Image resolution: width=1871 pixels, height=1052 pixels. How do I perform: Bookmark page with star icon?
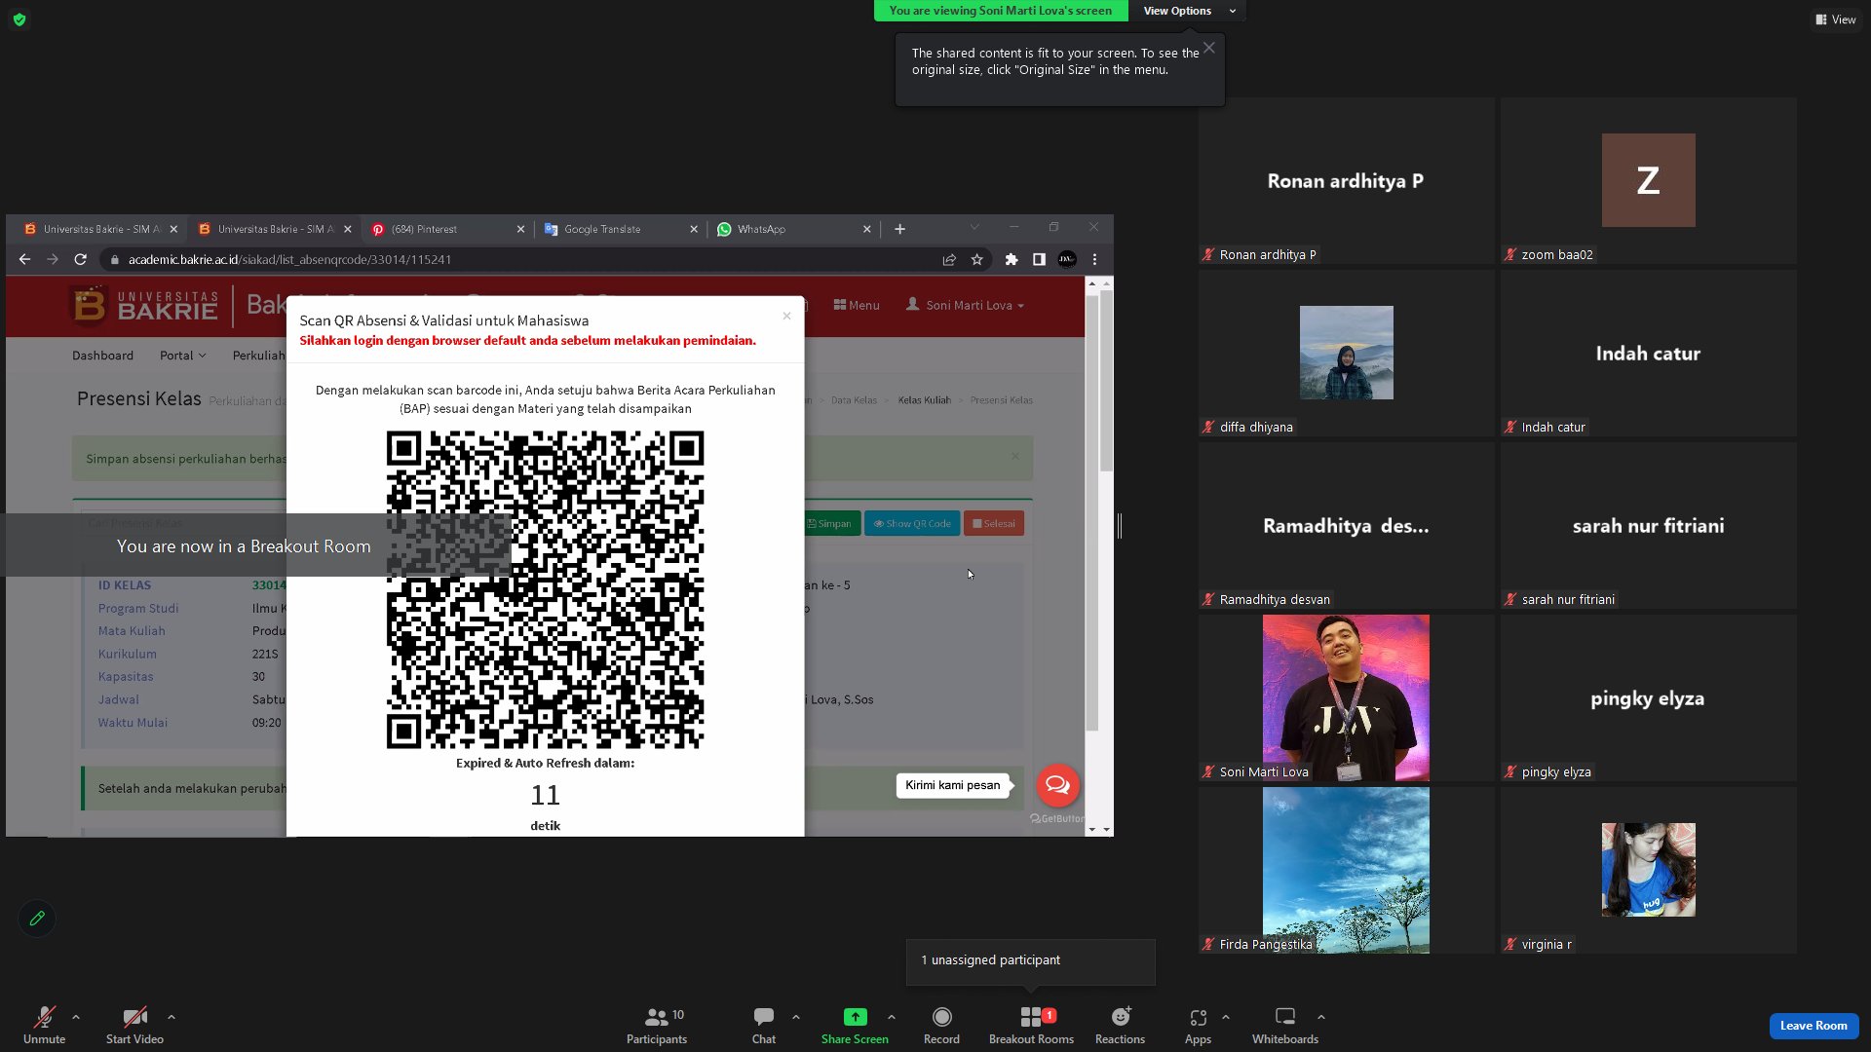(x=976, y=259)
